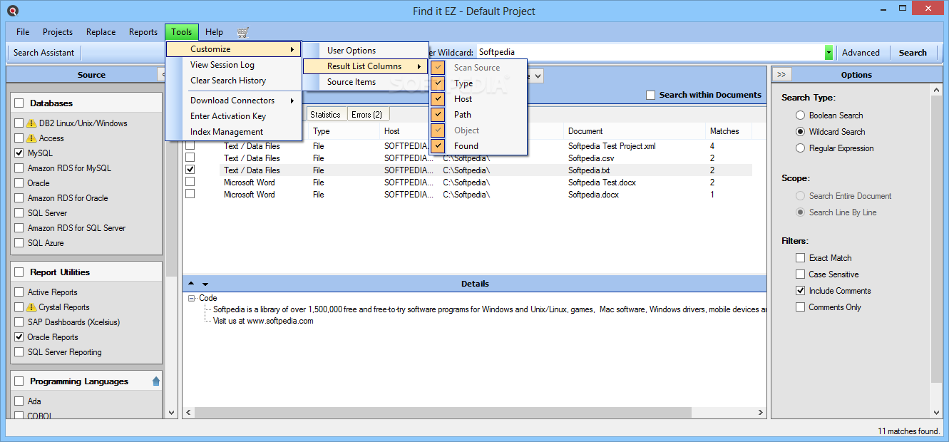Image resolution: width=949 pixels, height=442 pixels.
Task: Open the File menu
Action: point(23,32)
